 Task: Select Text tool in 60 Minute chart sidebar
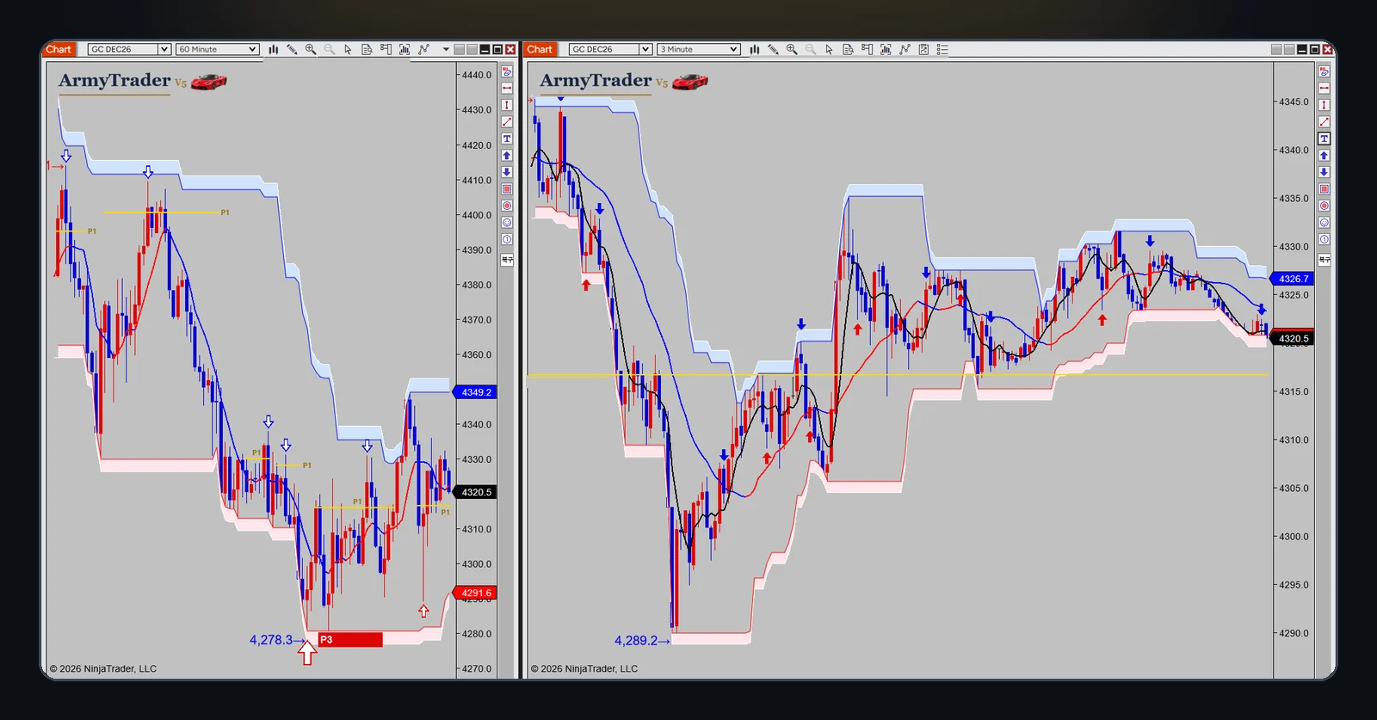tap(507, 138)
